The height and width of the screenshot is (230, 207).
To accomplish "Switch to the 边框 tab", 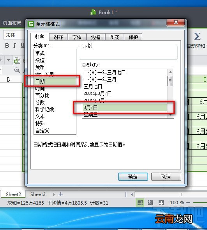I will point(96,37).
